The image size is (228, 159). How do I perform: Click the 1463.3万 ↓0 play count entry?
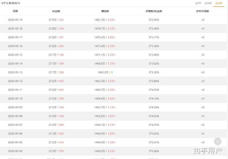click(105, 72)
